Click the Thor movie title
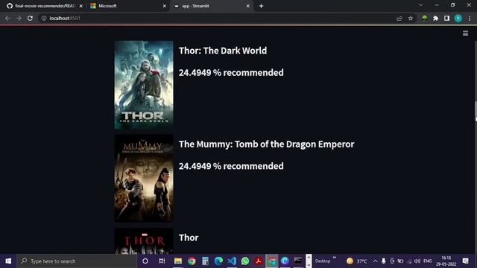Screen dimensions: 477x268 (189, 237)
